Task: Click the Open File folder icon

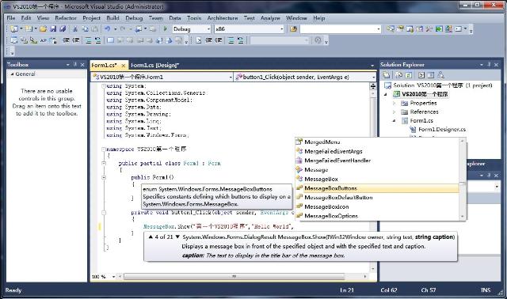Action: point(43,29)
